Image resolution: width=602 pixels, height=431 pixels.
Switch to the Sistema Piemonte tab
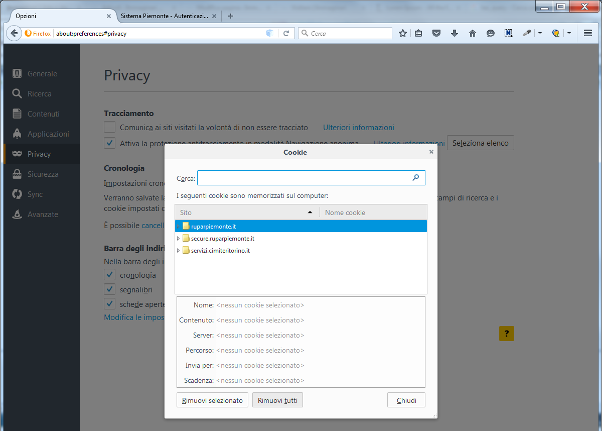pyautogui.click(x=164, y=16)
